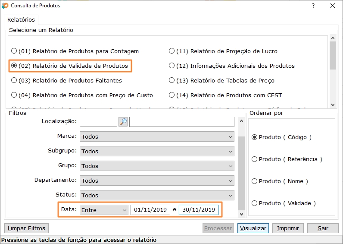343x244 pixels.
Task: Click the Localização description field
Action: (x=182, y=122)
